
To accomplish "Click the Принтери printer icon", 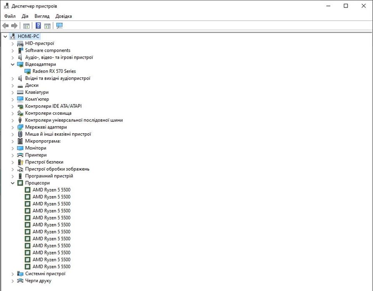I will pos(20,155).
